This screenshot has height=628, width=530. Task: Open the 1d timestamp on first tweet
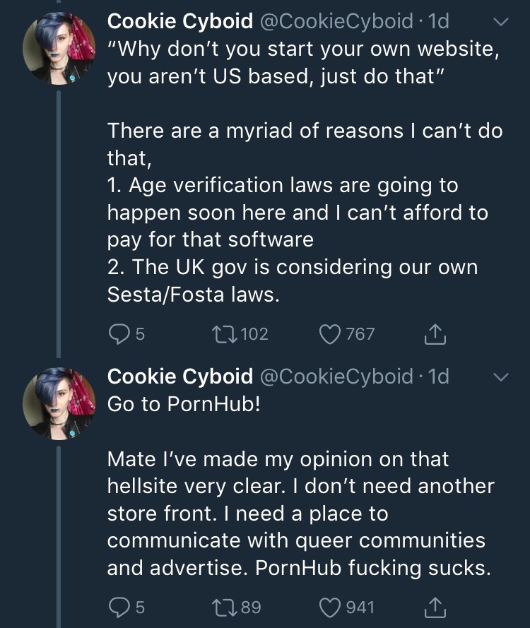(439, 22)
